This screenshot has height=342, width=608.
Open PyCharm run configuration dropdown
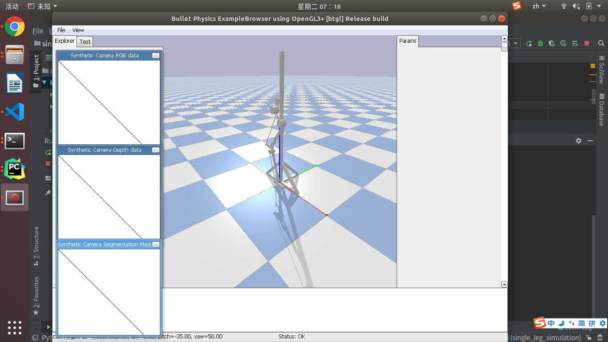pos(515,43)
